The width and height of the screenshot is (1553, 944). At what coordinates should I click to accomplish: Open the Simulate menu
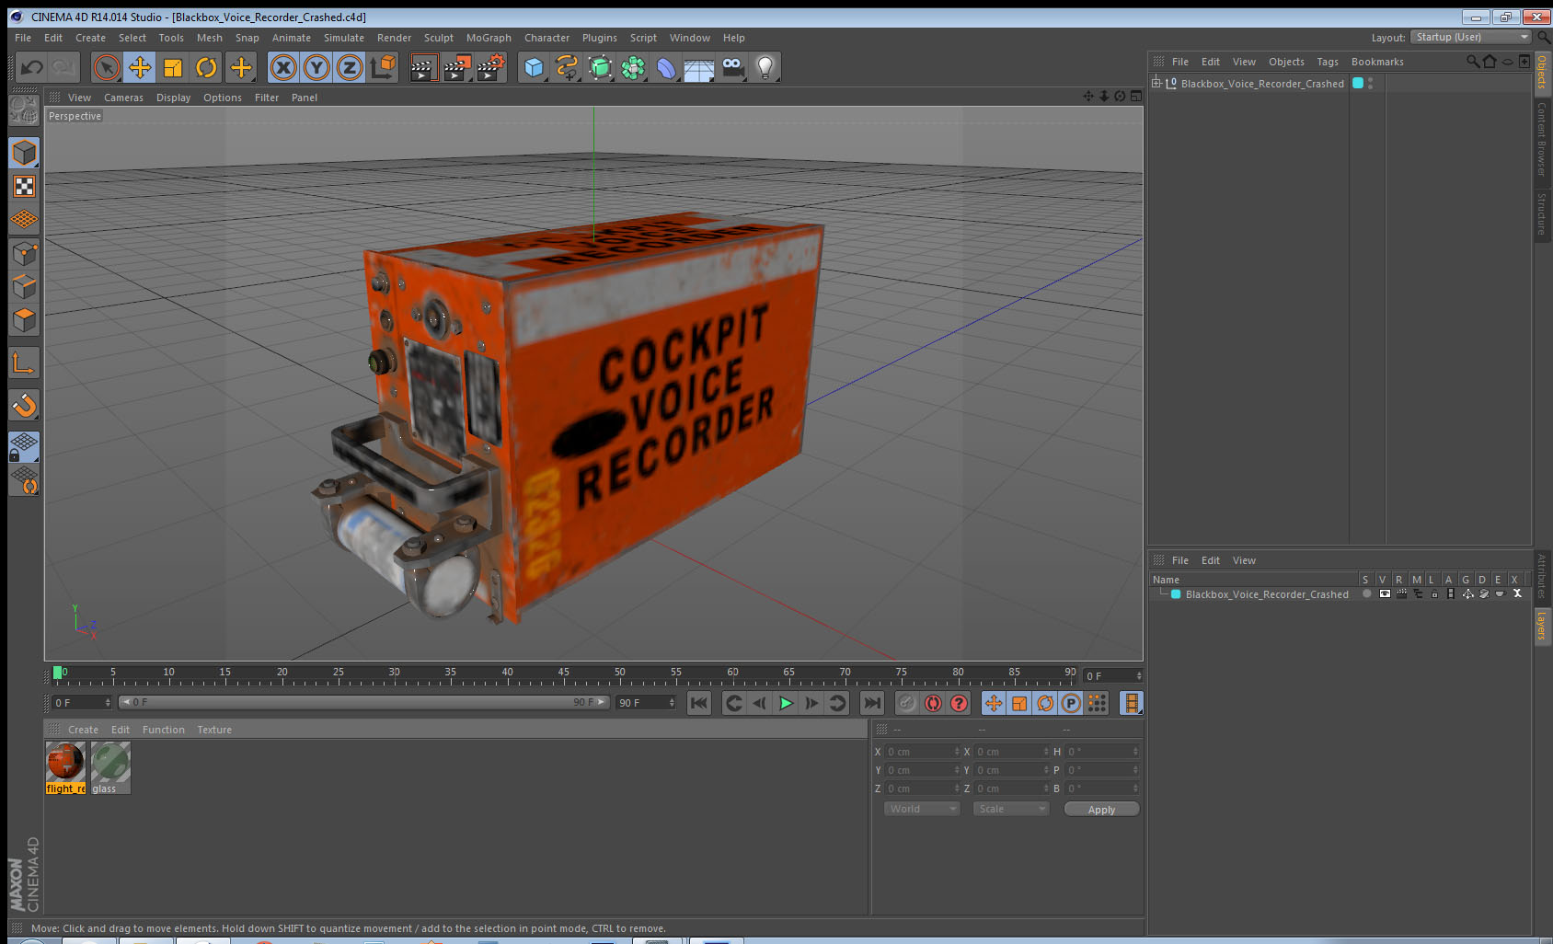click(344, 38)
